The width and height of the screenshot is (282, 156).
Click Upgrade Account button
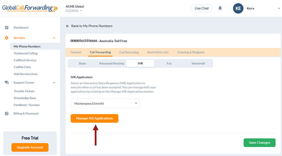[30, 148]
